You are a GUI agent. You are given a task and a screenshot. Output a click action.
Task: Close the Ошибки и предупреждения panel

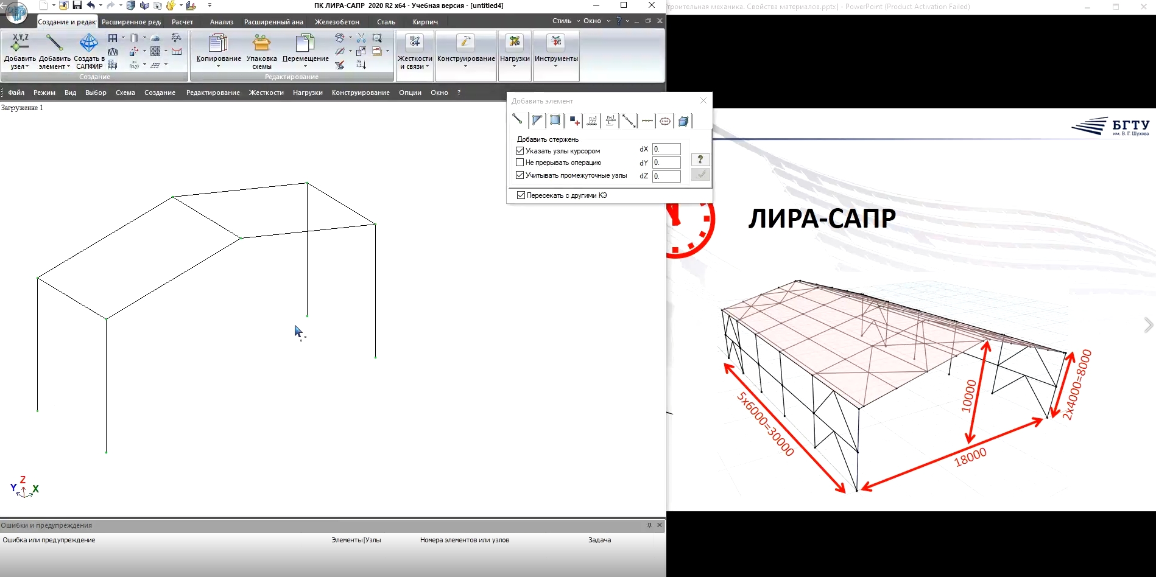660,525
